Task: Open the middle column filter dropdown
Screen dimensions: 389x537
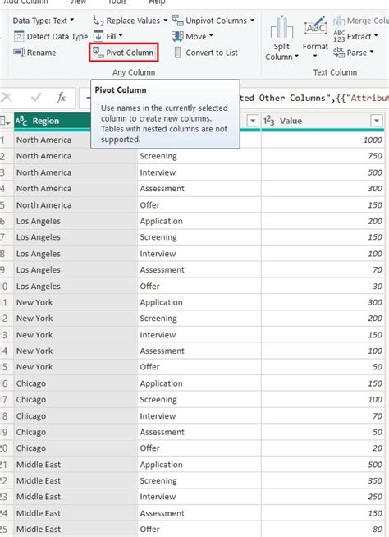Action: pos(253,121)
